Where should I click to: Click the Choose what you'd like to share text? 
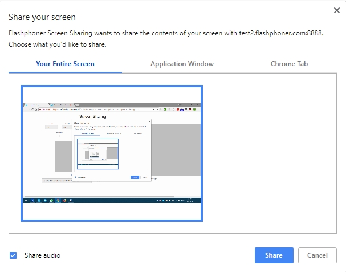[58, 44]
